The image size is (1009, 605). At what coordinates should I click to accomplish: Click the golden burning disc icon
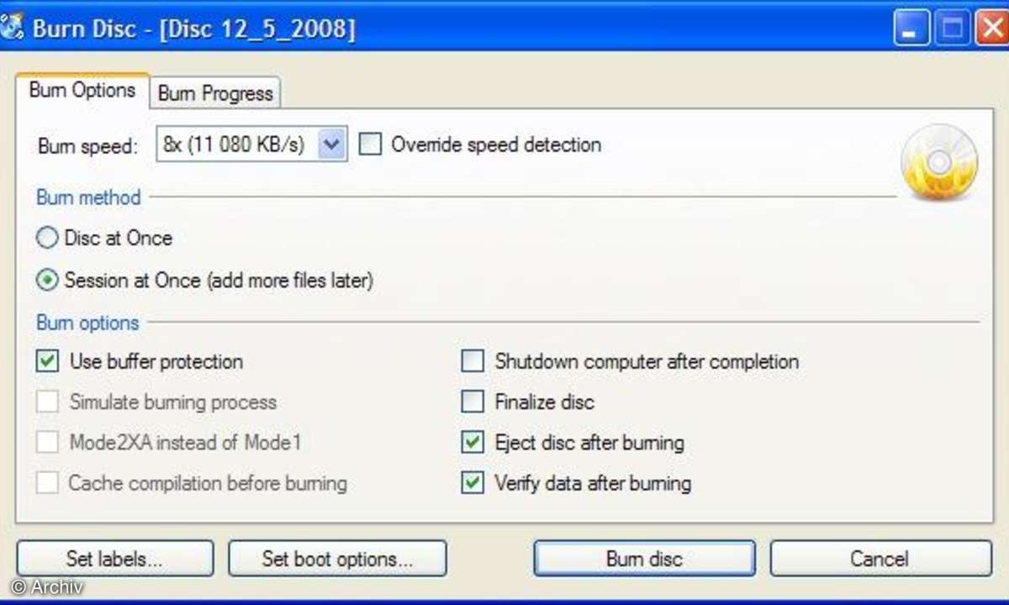pos(939,162)
